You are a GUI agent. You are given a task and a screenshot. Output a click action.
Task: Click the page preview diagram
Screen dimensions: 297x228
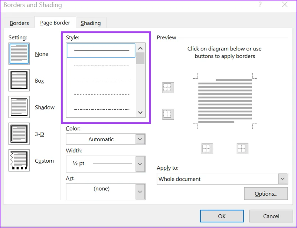(225, 101)
